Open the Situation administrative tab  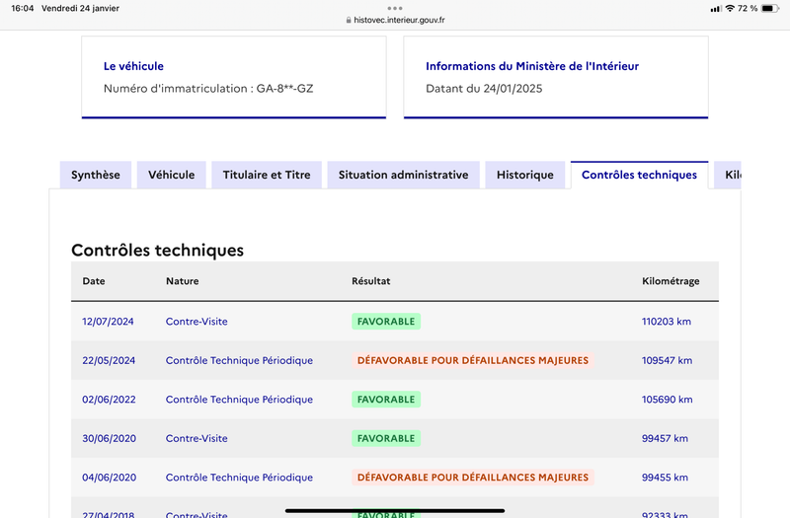tap(404, 175)
